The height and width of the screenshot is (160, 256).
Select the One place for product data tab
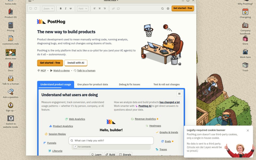pyautogui.click(x=93, y=85)
